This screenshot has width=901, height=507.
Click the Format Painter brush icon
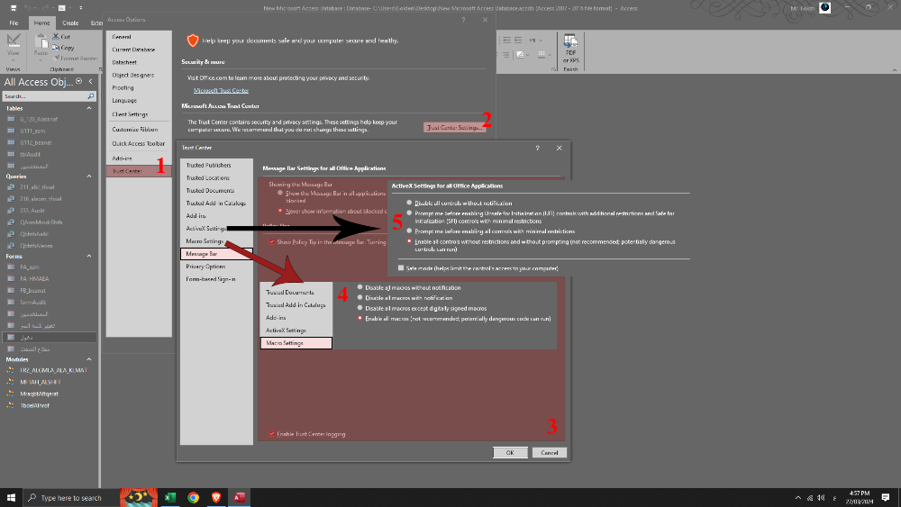(56, 58)
